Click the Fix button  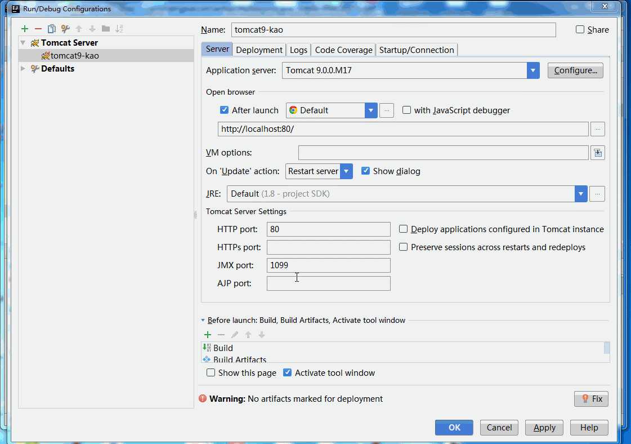(x=591, y=399)
